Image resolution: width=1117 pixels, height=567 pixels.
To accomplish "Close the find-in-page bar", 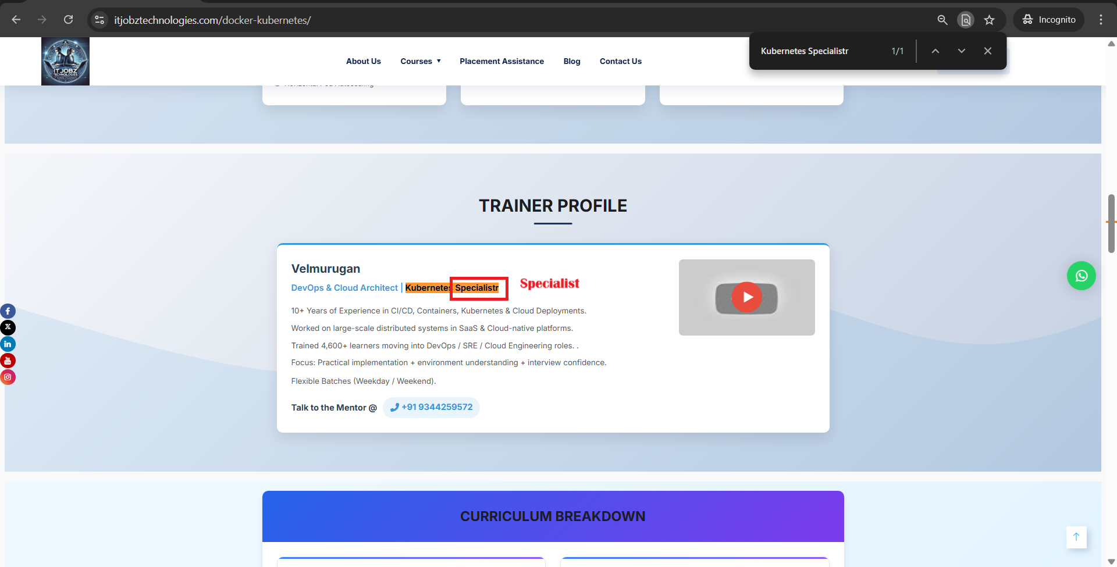I will [x=988, y=51].
